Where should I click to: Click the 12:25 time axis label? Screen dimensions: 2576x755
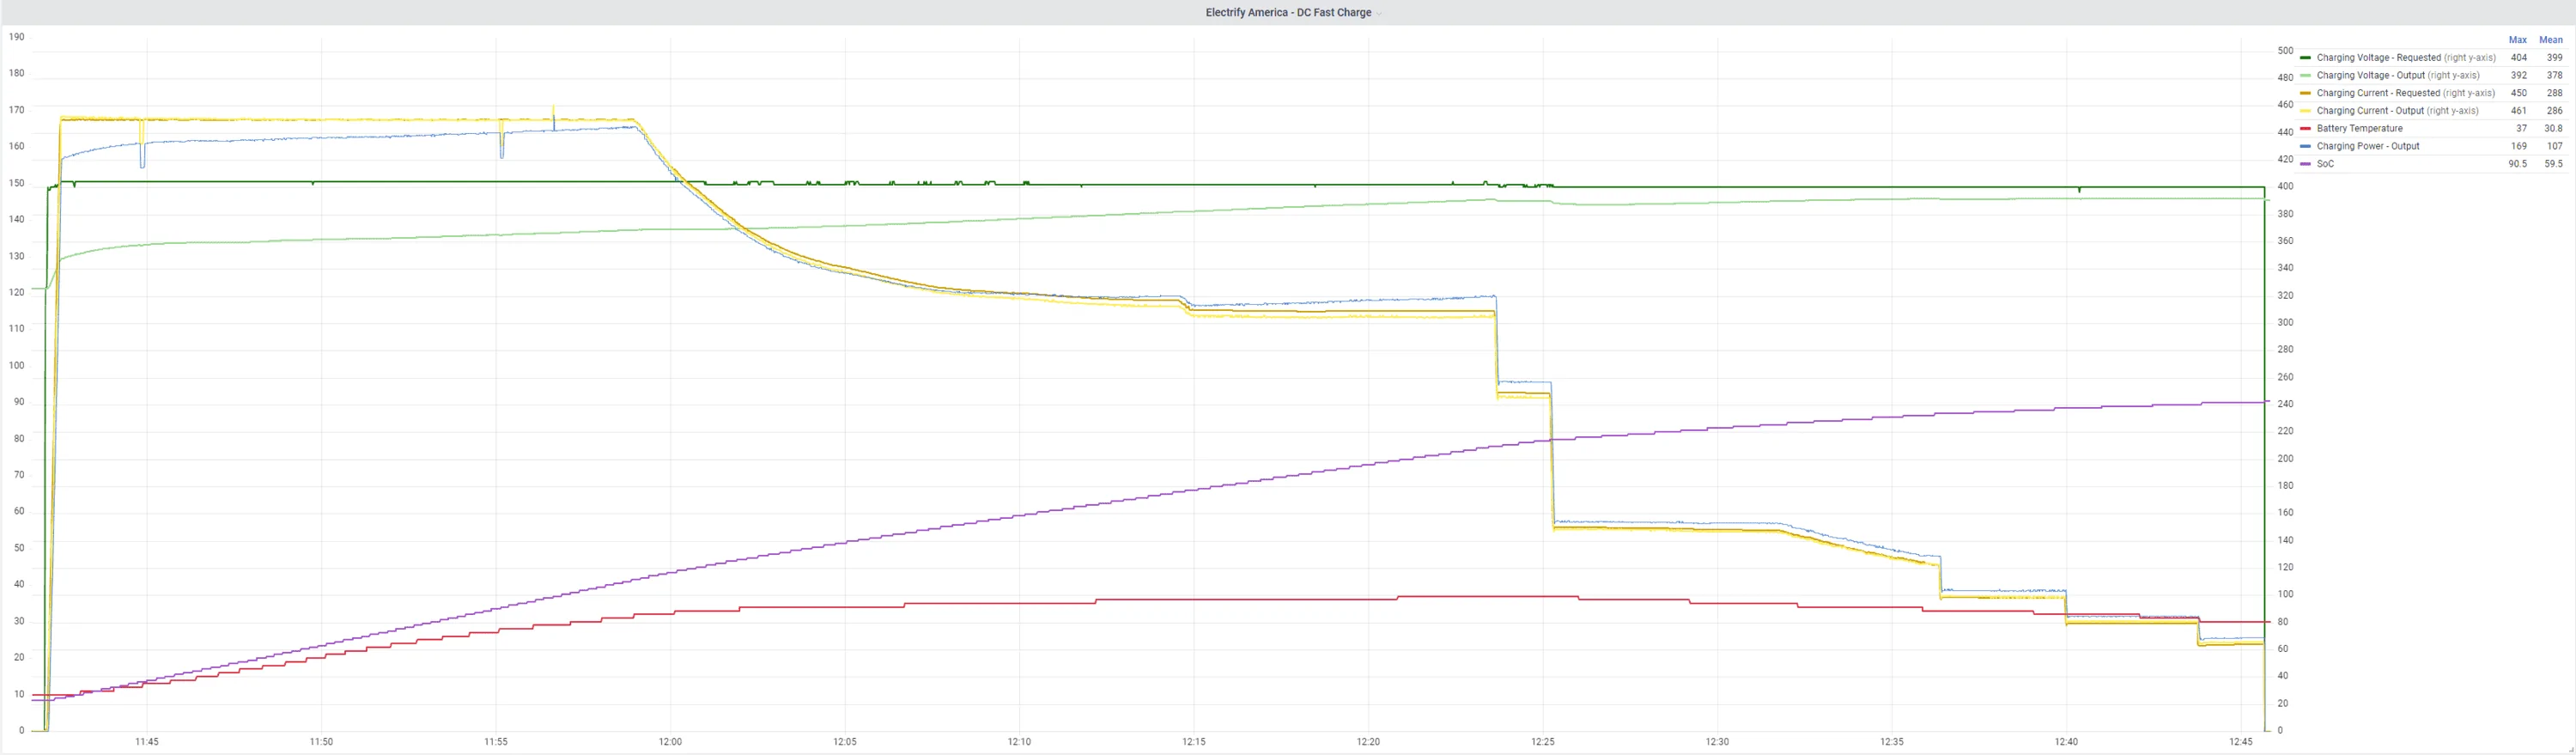(1543, 742)
